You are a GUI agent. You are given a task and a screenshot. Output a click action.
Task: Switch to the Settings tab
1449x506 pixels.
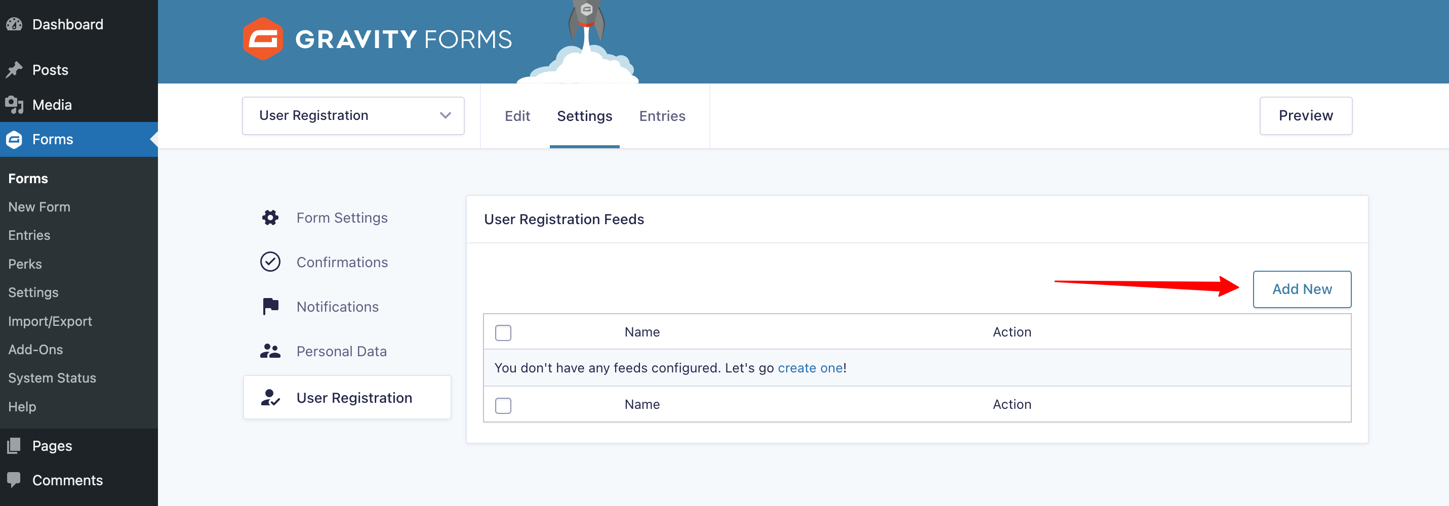point(584,116)
